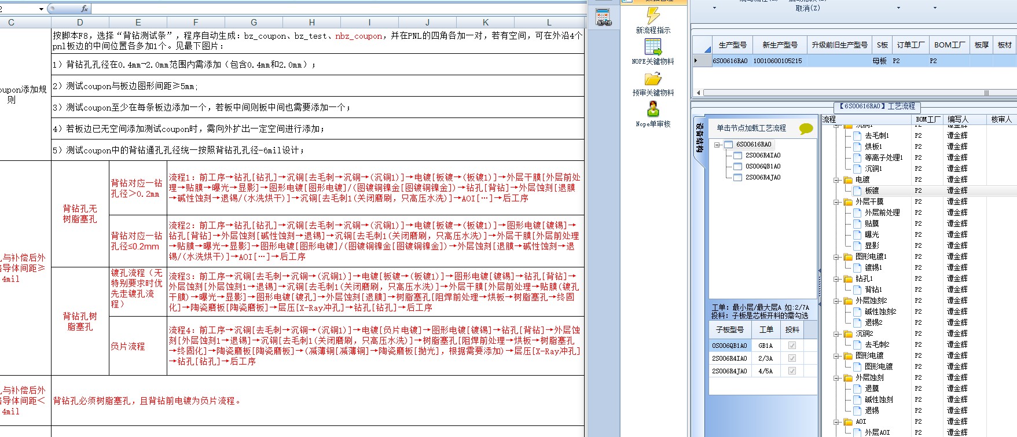Click the calculator icon in the side strip

pyautogui.click(x=604, y=17)
